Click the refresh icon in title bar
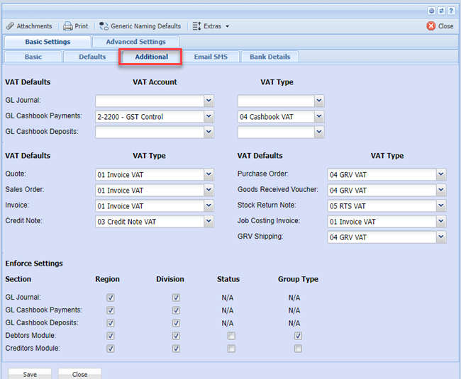Viewport: 461px width, 379px height. point(442,11)
